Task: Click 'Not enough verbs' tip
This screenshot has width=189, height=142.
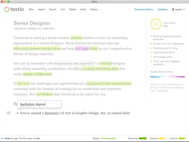Action: (162, 57)
